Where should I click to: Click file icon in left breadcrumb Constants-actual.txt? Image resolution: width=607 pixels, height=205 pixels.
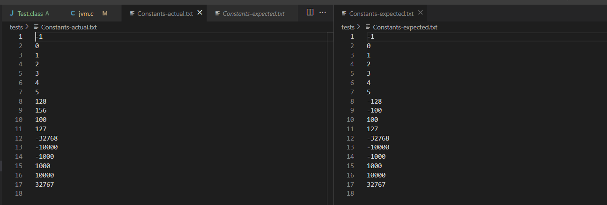37,27
